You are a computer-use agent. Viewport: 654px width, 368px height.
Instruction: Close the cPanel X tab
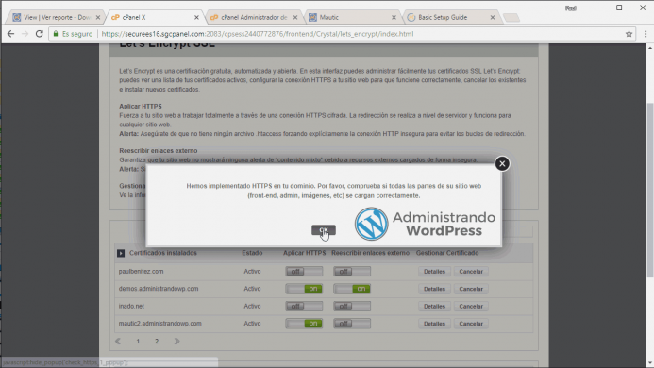(196, 18)
